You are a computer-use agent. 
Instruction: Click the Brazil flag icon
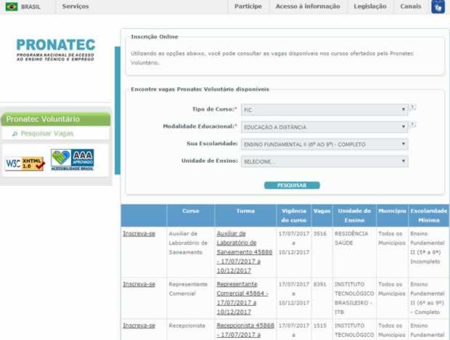point(11,7)
